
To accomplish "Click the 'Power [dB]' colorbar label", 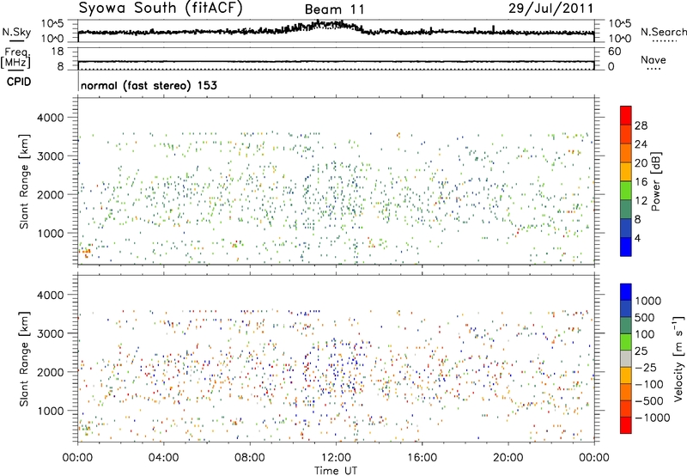I will pyautogui.click(x=655, y=181).
